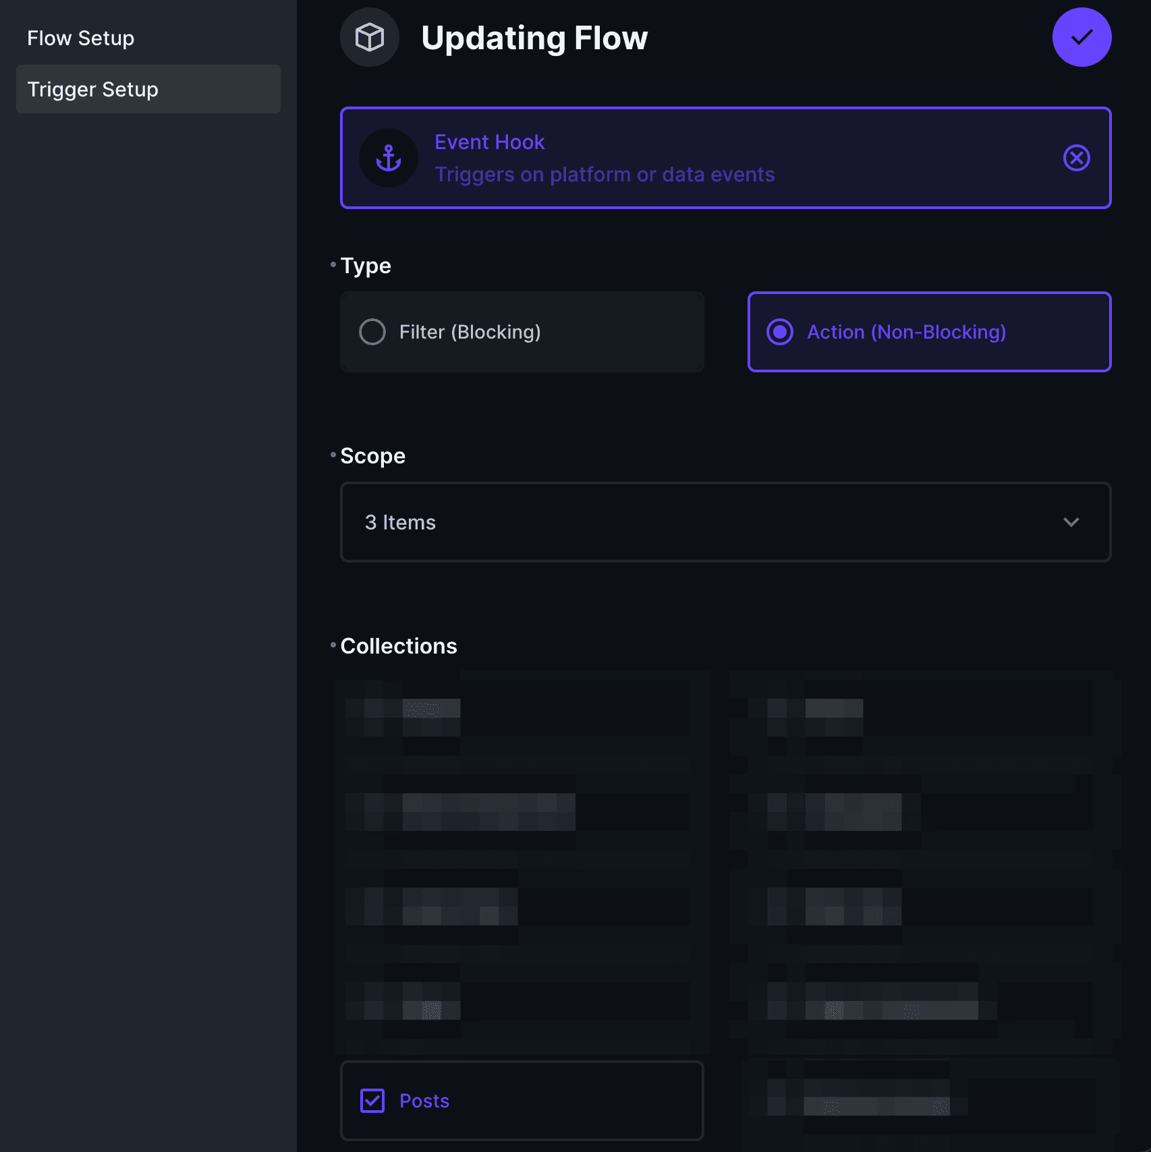The image size is (1151, 1152).
Task: Click the Updating Flow title
Action: coord(534,37)
